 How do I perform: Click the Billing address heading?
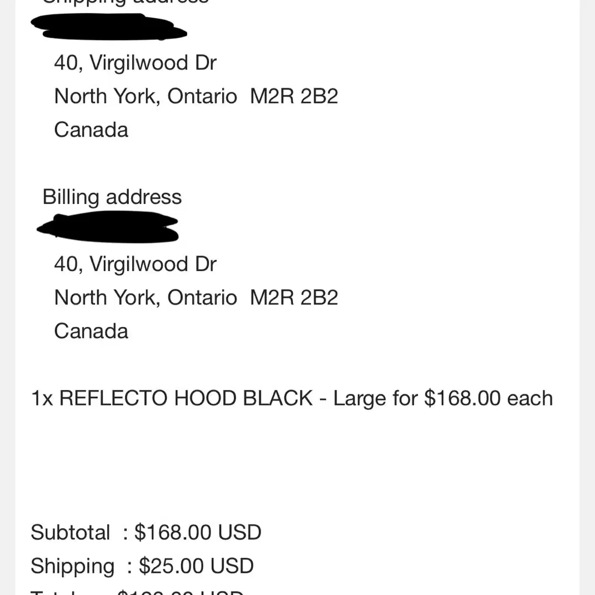pos(112,197)
